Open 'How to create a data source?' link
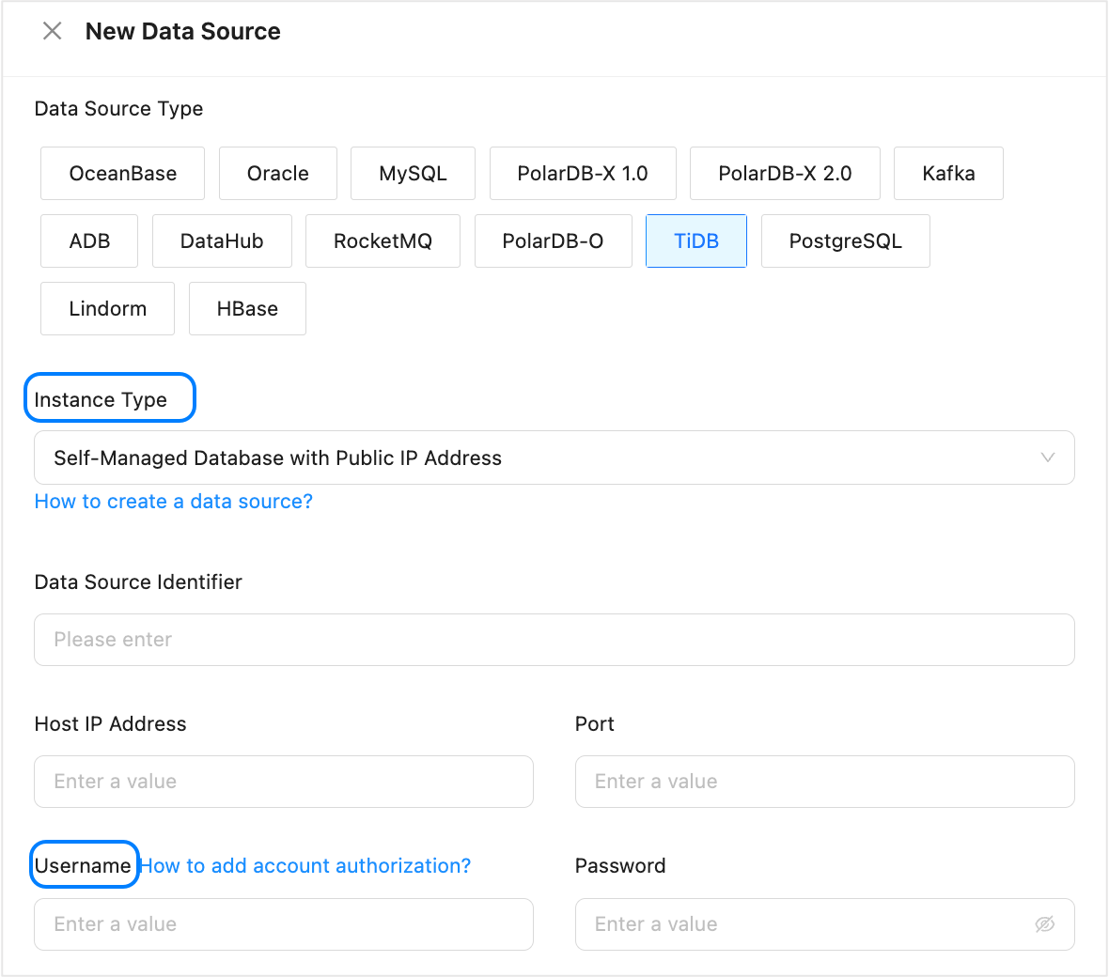Screen dimensions: 1109x977 173,502
